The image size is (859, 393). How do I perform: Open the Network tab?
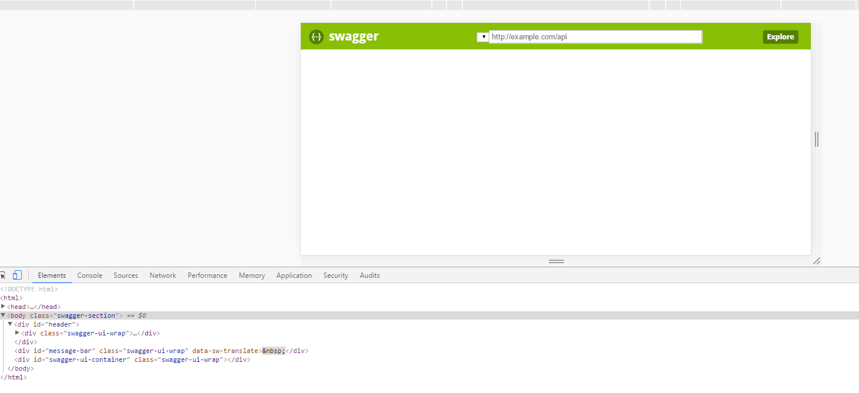163,276
